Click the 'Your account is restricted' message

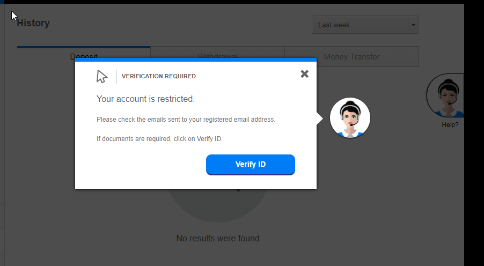146,99
